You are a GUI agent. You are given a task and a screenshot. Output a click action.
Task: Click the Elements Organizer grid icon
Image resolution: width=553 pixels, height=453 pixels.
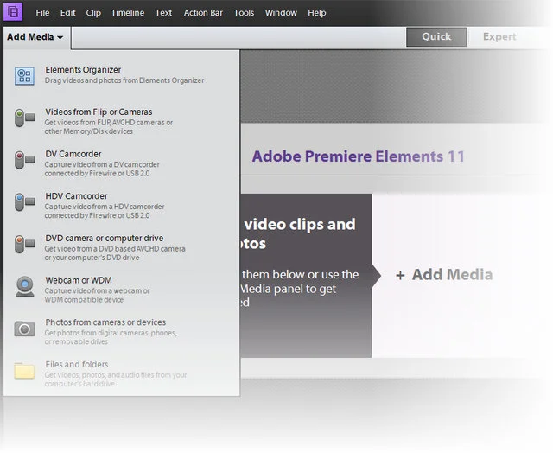point(24,76)
